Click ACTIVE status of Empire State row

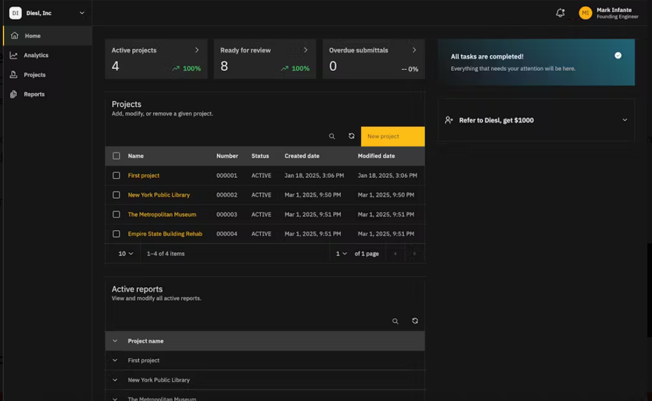click(261, 234)
